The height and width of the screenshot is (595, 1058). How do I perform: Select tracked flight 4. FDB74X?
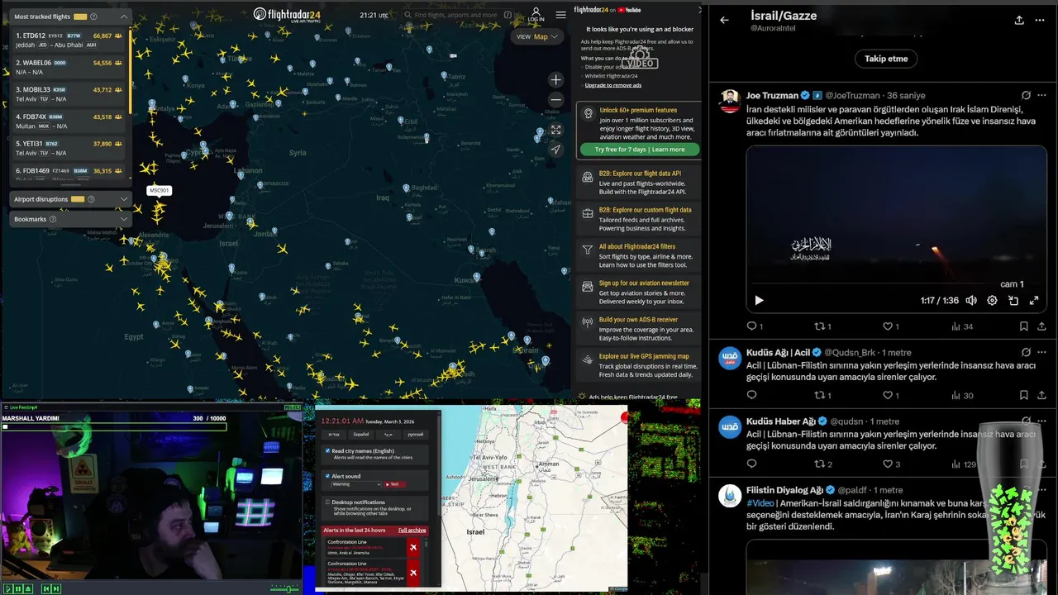[x=68, y=121]
